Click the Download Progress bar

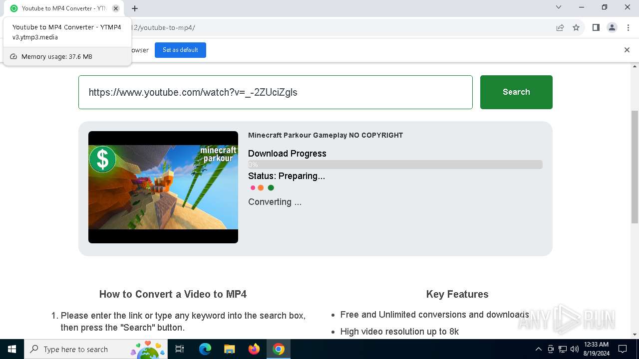pyautogui.click(x=395, y=165)
